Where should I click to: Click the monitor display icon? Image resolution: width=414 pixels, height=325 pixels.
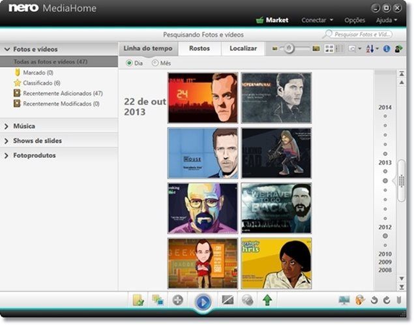coord(344,300)
